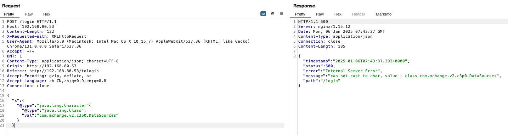Click the request Content-Type application/json; charset=UTF-8 line

(x=63, y=61)
